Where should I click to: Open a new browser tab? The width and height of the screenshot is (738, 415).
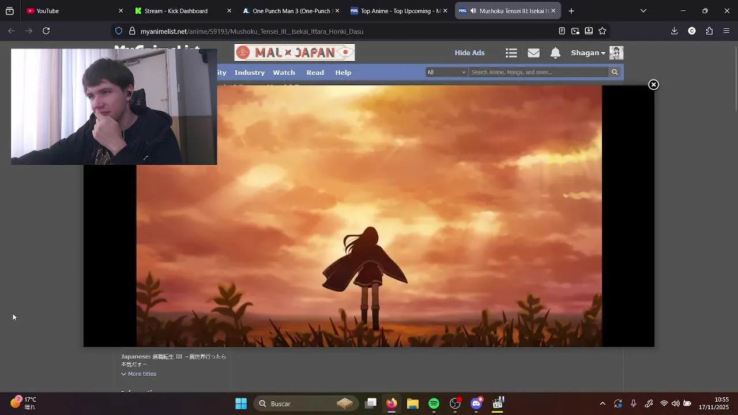[571, 11]
